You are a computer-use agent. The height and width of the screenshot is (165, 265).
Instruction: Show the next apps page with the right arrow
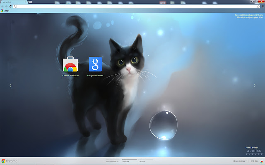[x=255, y=85]
